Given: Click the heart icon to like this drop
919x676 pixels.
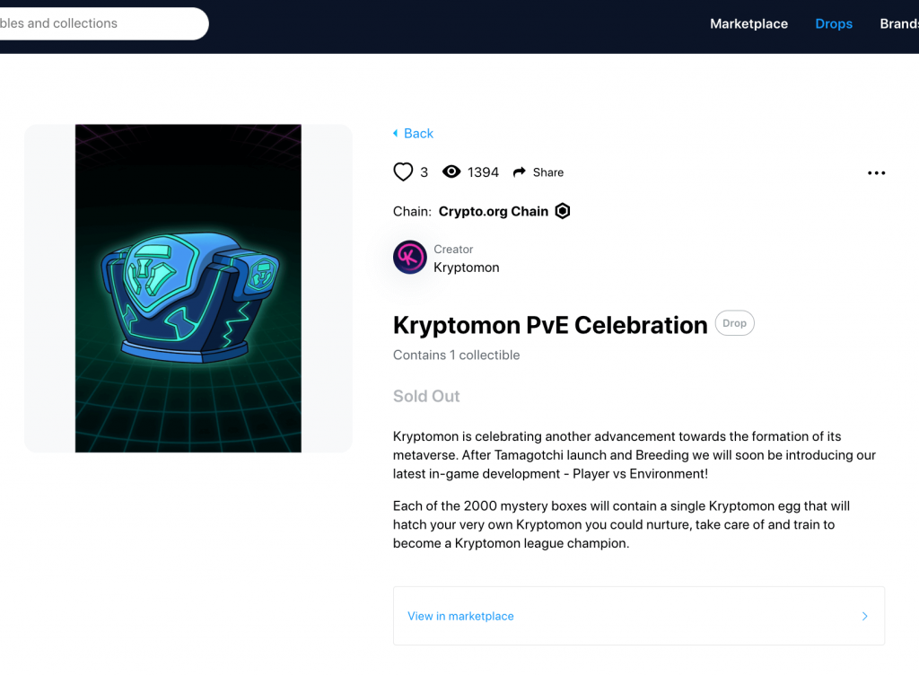Looking at the screenshot, I should point(403,171).
